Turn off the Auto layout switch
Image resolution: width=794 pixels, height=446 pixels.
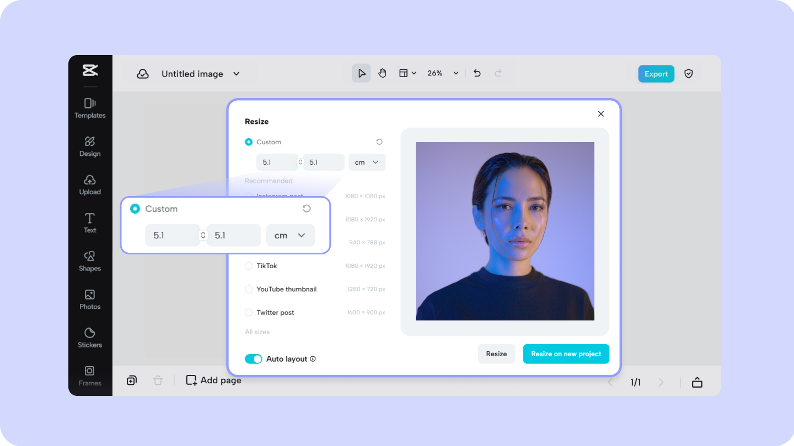tap(254, 359)
